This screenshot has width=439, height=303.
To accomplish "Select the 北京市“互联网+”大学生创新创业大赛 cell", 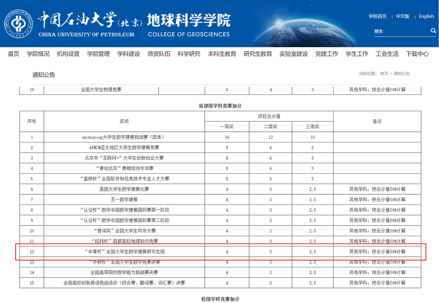I will 124,158.
